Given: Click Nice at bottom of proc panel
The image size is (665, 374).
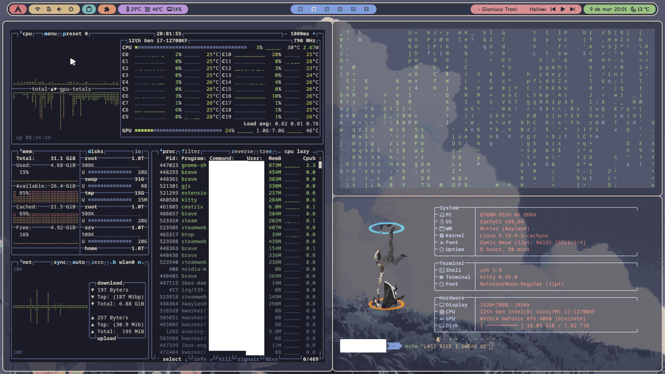Looking at the screenshot, I should pyautogui.click(x=272, y=359).
